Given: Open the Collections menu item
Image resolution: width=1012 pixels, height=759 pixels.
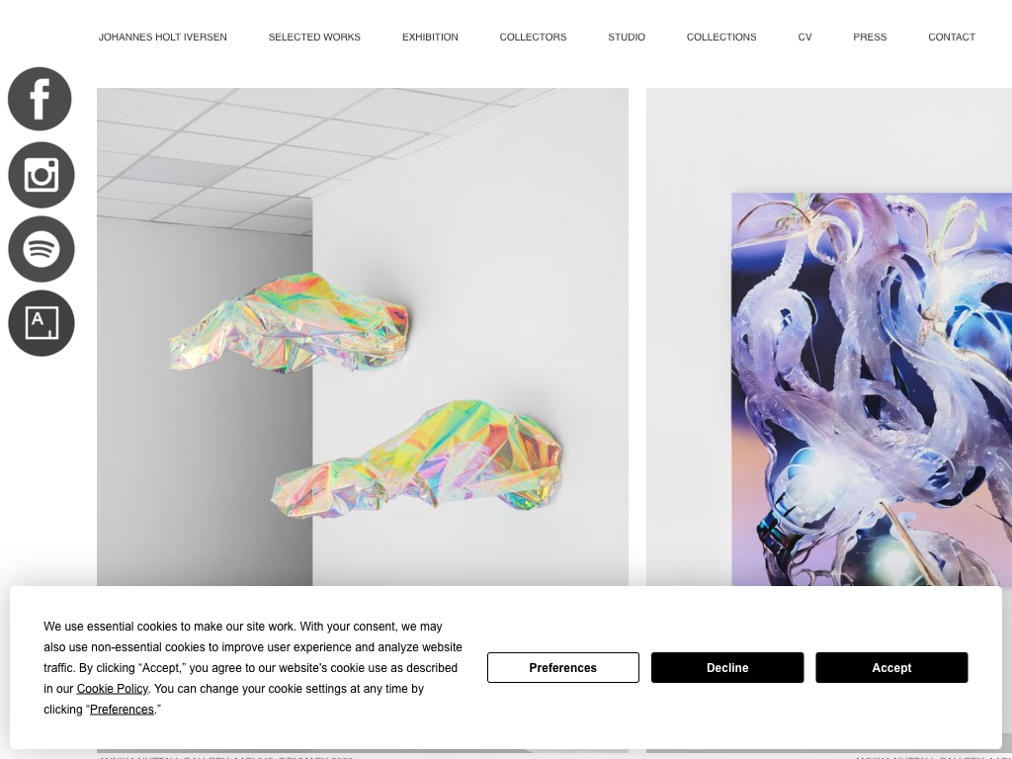Looking at the screenshot, I should tap(721, 38).
